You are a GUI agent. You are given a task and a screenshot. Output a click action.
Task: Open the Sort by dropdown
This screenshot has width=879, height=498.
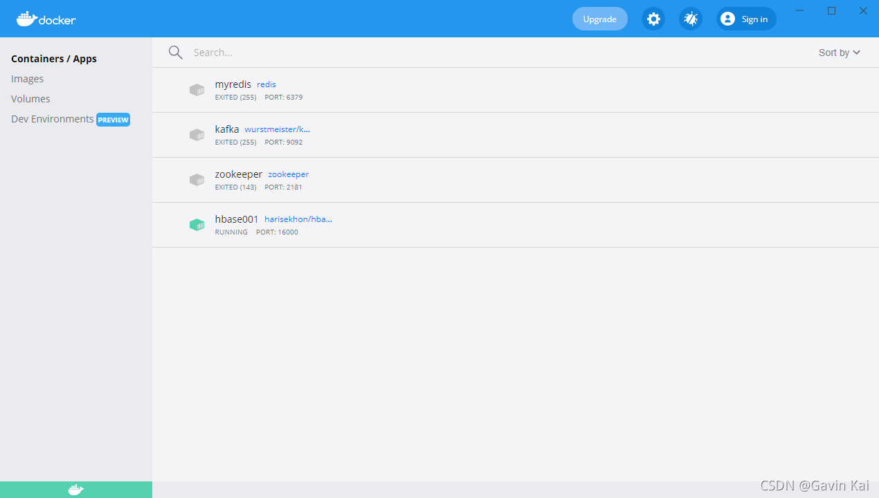[x=839, y=52]
